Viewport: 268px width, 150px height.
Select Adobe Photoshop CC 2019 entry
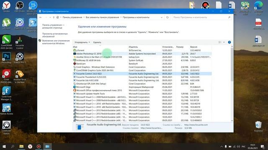[142, 54]
